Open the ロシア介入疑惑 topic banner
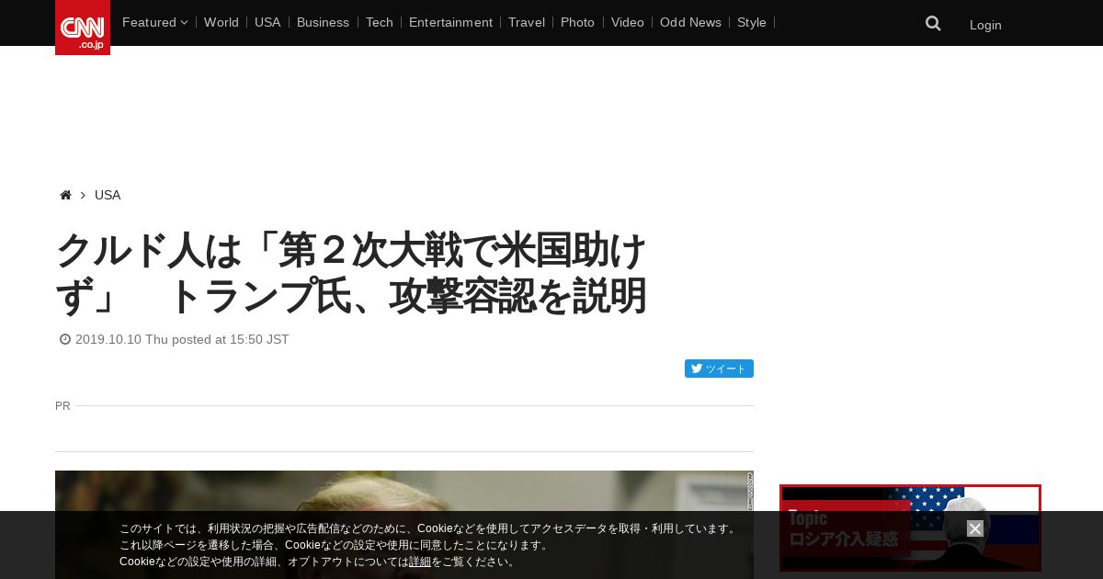Viewport: 1103px width, 579px height. [910, 528]
